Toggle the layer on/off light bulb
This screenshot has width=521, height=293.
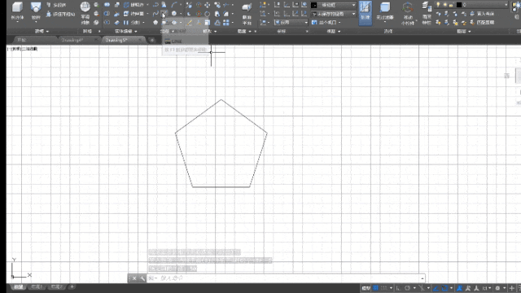438,5
